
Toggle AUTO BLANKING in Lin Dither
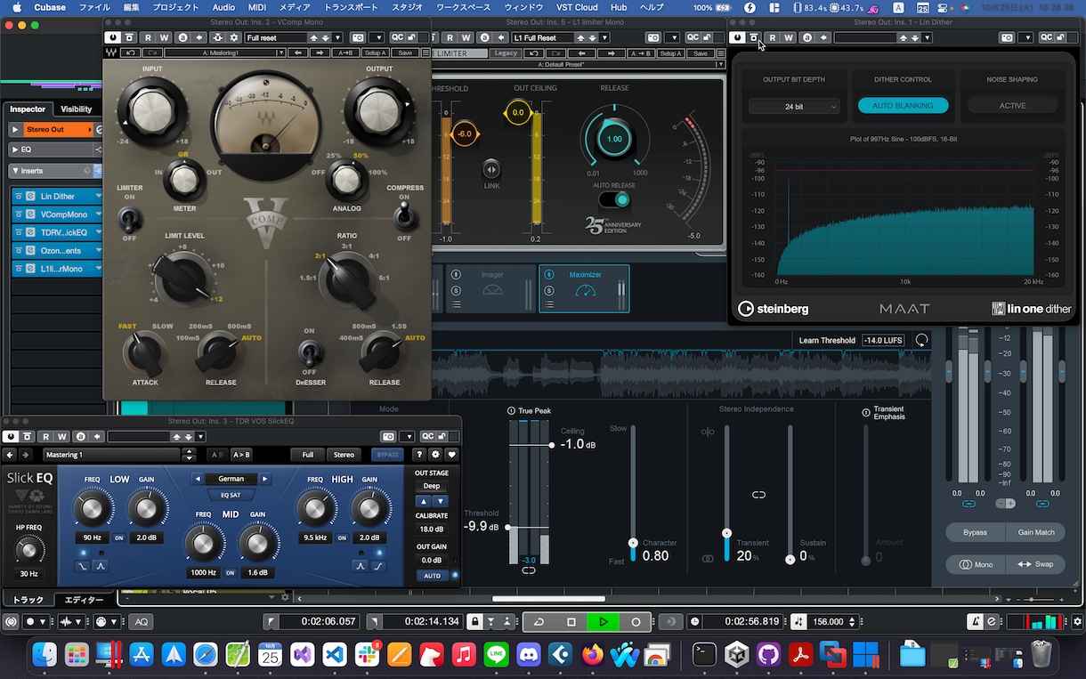(x=903, y=106)
